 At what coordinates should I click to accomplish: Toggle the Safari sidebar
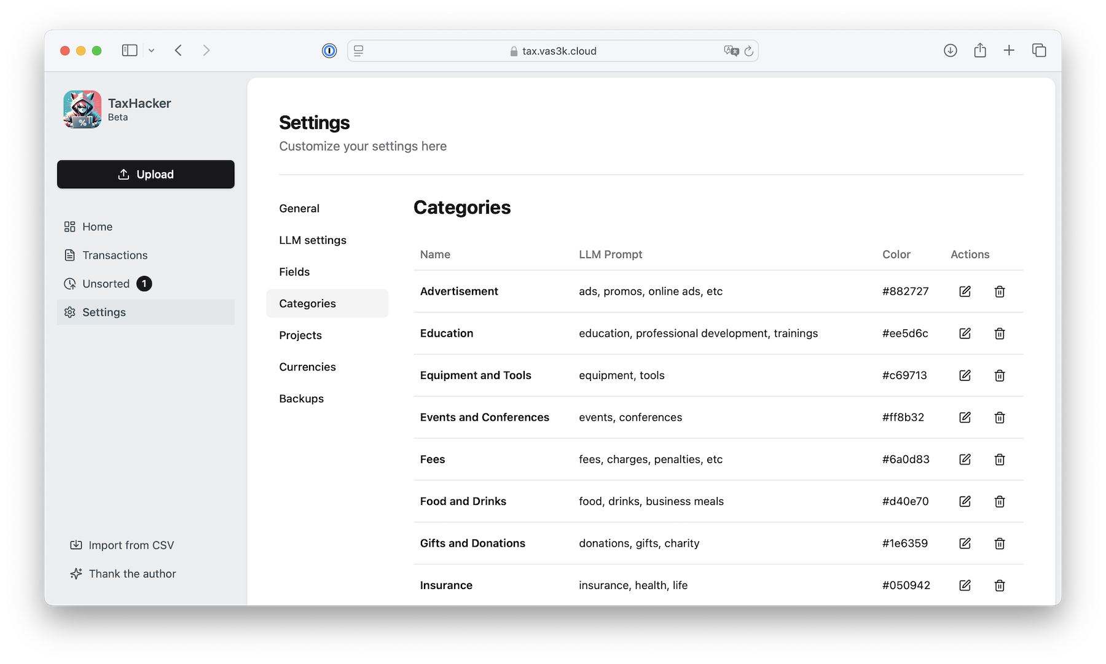click(x=130, y=50)
